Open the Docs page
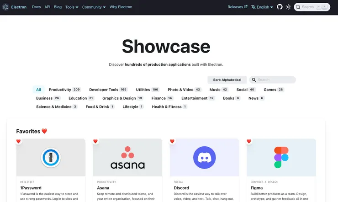Screen dimensions: 338x202 point(36,7)
